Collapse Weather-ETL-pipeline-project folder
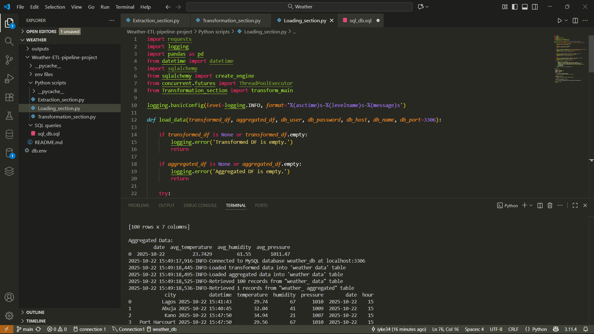 tap(69, 57)
